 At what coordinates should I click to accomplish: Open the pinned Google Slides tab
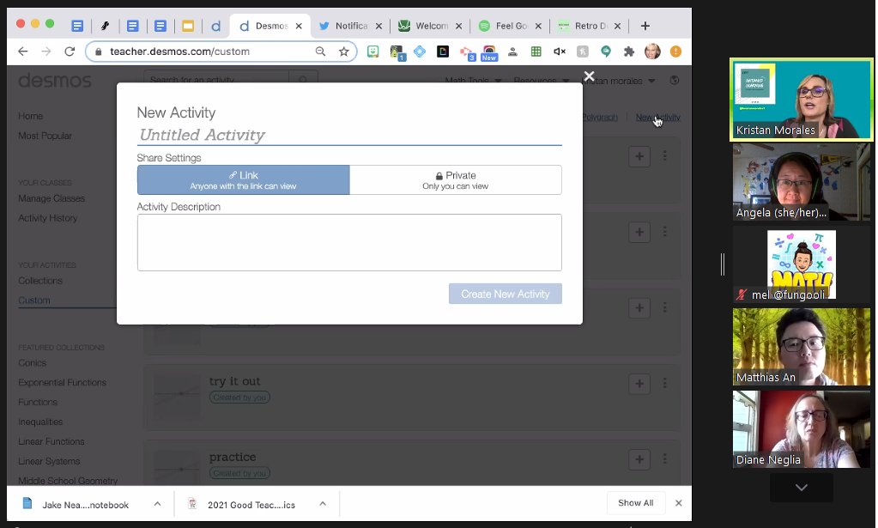(x=188, y=26)
